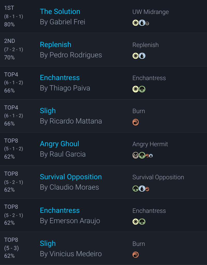
Task: Click the red mana icon on Ricardo Mattana's Sligh
Action: point(136,122)
